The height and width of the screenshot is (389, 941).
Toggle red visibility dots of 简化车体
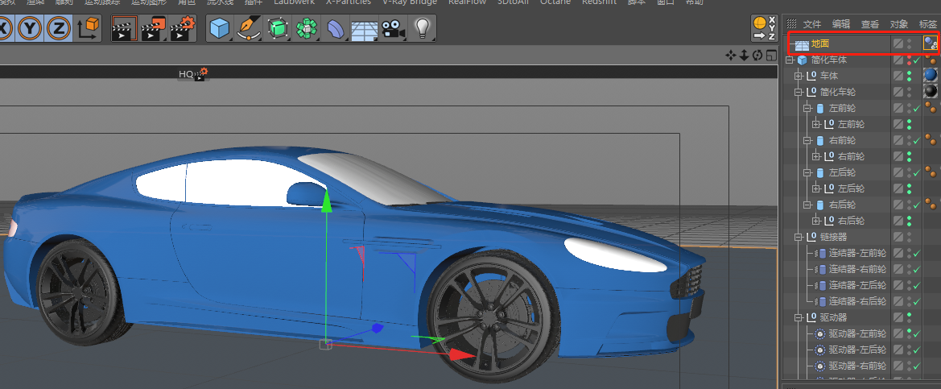point(909,60)
